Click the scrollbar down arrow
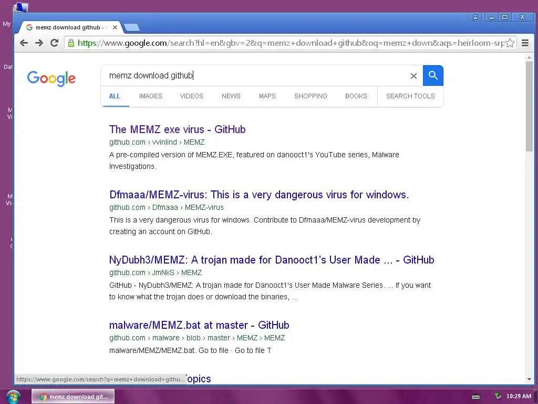538x404 pixels. click(529, 379)
